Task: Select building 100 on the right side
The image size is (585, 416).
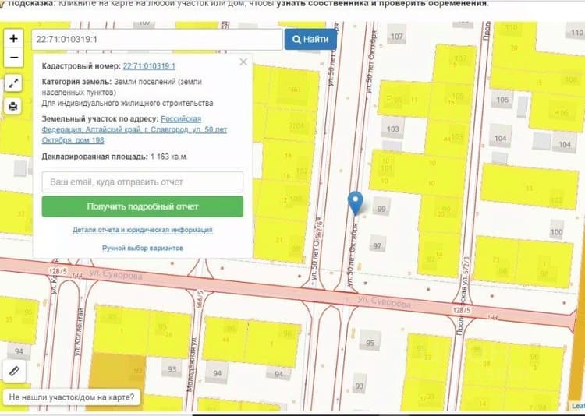Action: point(556,231)
